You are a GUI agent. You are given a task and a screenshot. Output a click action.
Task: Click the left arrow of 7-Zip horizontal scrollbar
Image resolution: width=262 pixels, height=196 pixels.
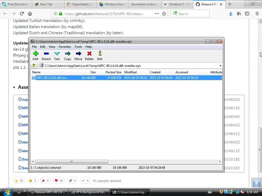tap(33, 162)
